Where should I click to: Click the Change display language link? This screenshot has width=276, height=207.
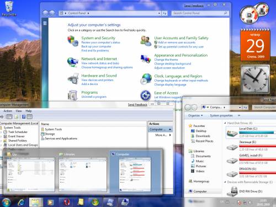click(x=170, y=84)
